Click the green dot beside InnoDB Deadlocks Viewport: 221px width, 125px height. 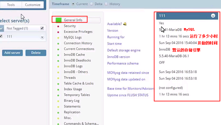58,61
